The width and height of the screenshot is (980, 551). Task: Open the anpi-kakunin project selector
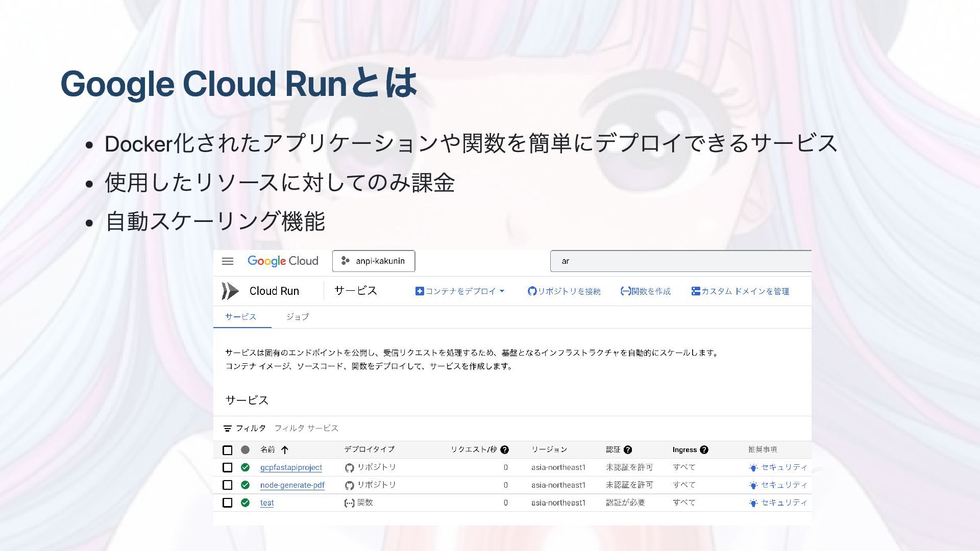coord(374,261)
